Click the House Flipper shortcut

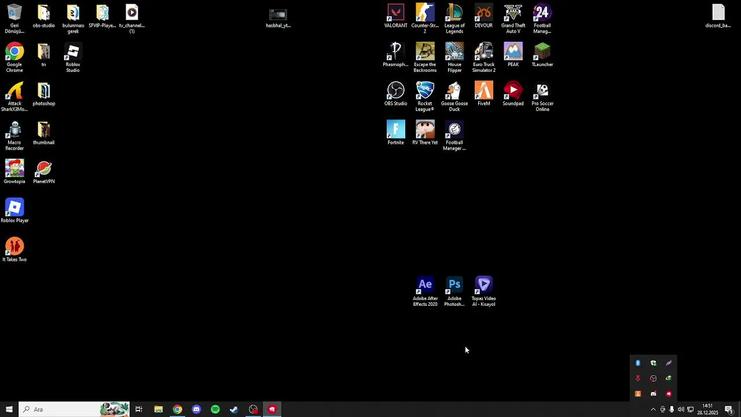(454, 57)
